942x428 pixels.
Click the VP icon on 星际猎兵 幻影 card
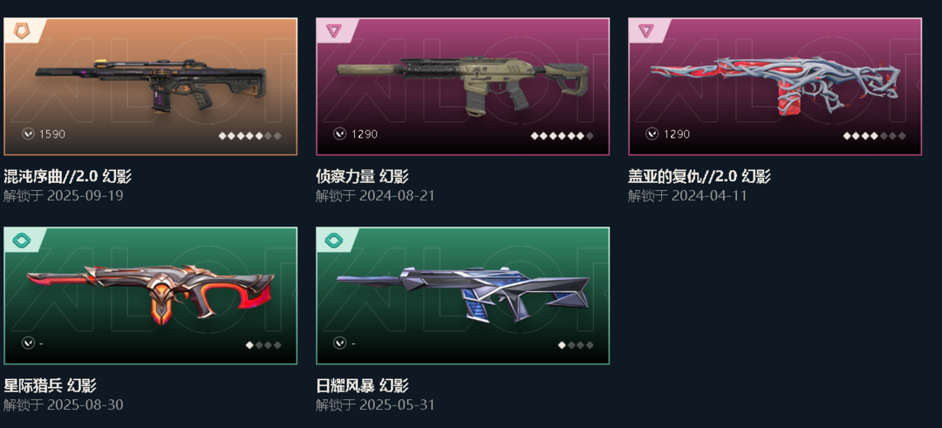coord(28,343)
